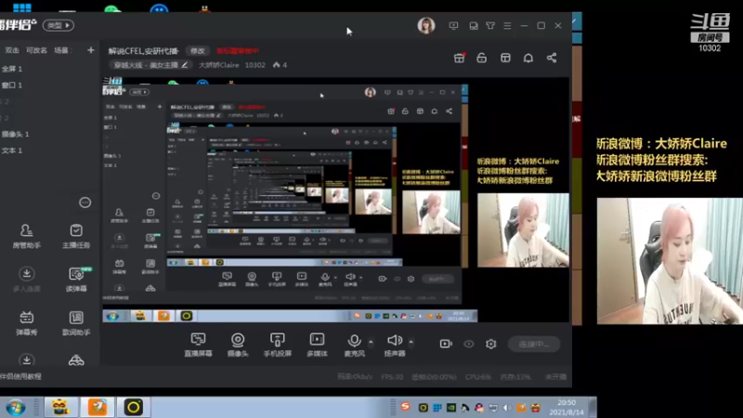Click the title-bar screen monitor icon
The height and width of the screenshot is (418, 743).
point(453,26)
